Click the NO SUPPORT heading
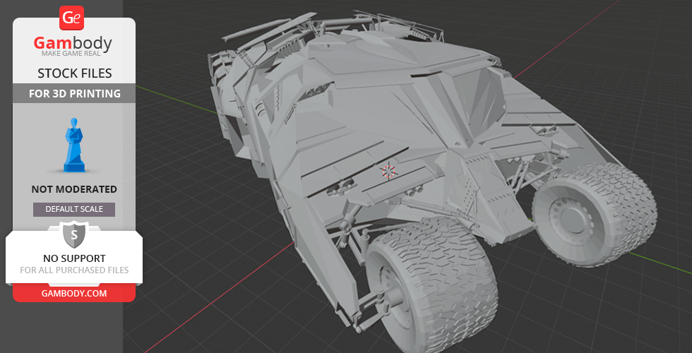692x353 pixels. tap(74, 258)
